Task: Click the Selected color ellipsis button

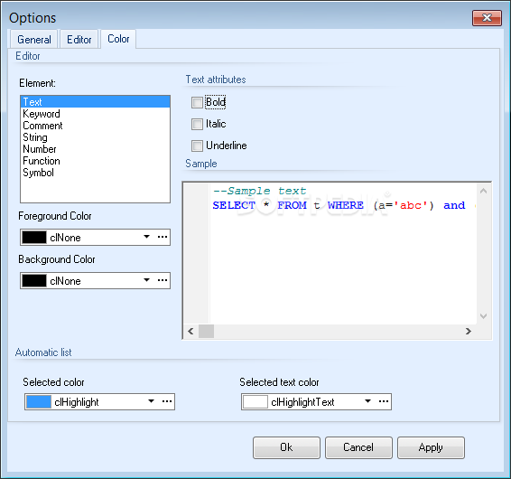Action: coord(167,401)
